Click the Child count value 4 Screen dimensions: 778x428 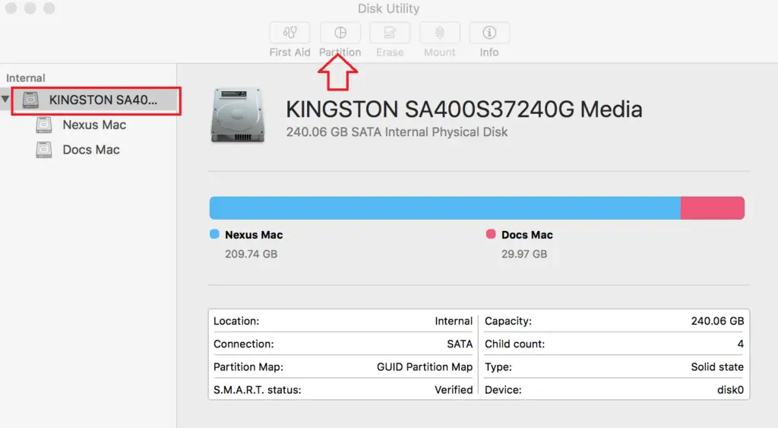740,344
